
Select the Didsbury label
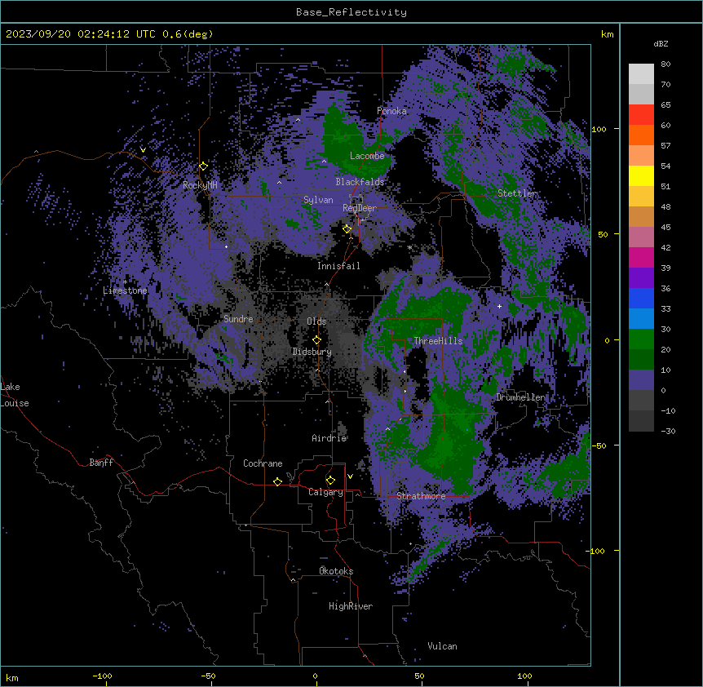tap(312, 352)
